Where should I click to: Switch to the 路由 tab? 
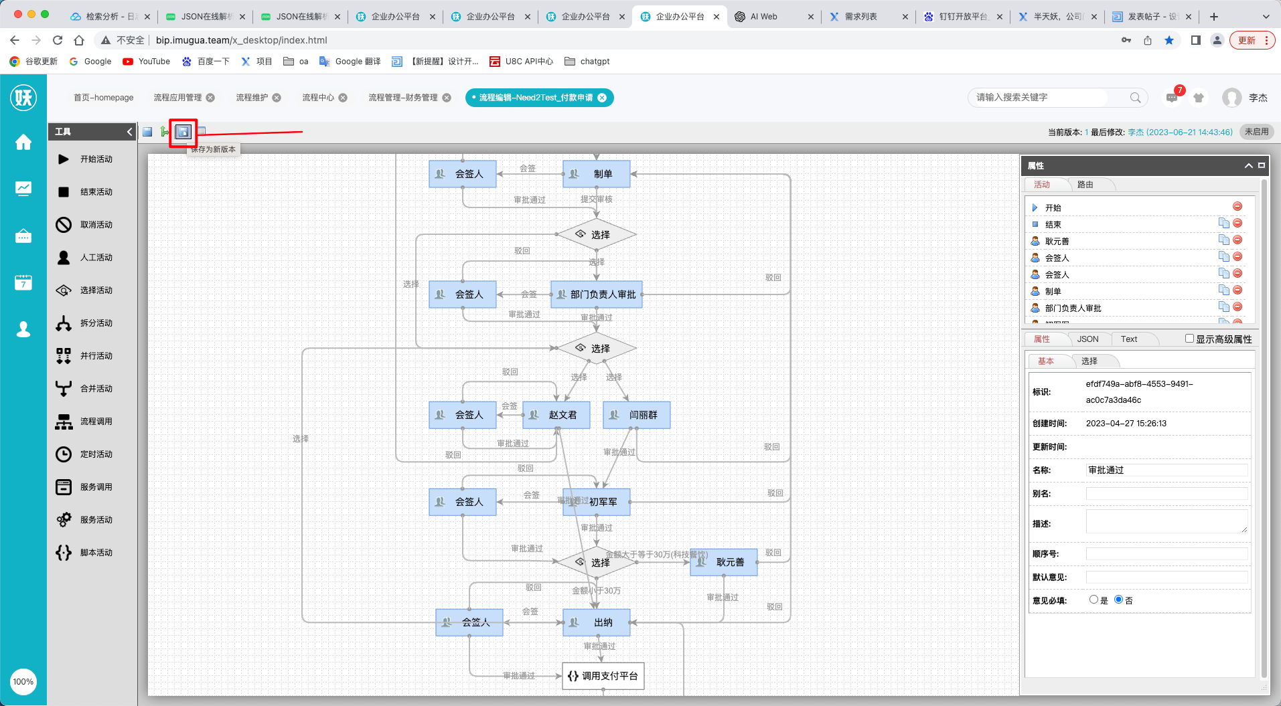tap(1085, 185)
